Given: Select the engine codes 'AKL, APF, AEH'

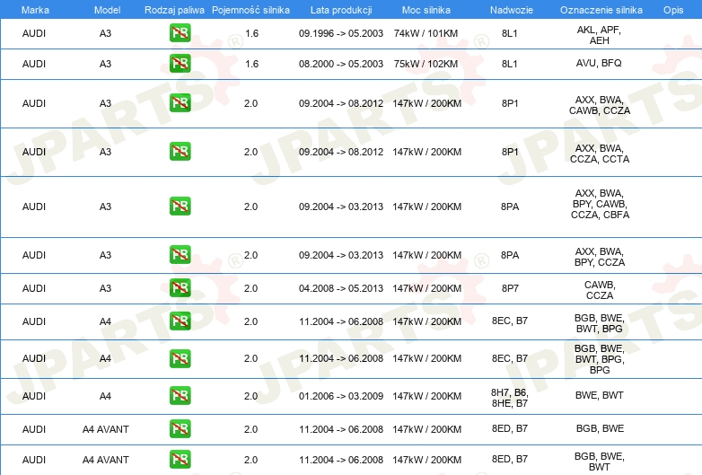Looking at the screenshot, I should tap(599, 35).
